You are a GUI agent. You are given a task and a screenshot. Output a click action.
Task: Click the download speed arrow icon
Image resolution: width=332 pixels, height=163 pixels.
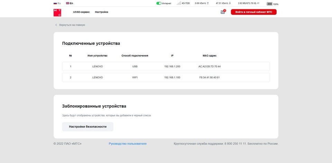coord(230,3)
